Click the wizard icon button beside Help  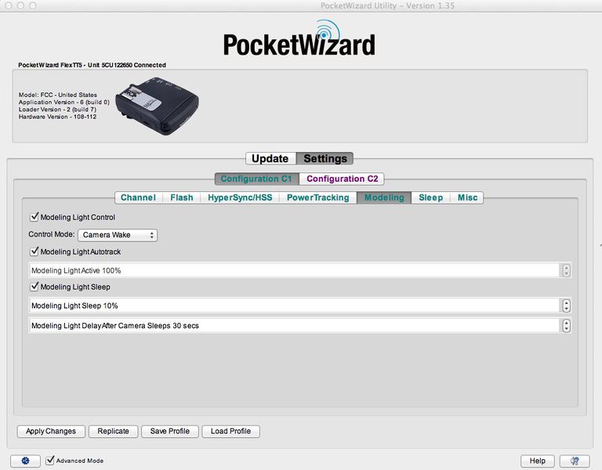[x=575, y=461]
